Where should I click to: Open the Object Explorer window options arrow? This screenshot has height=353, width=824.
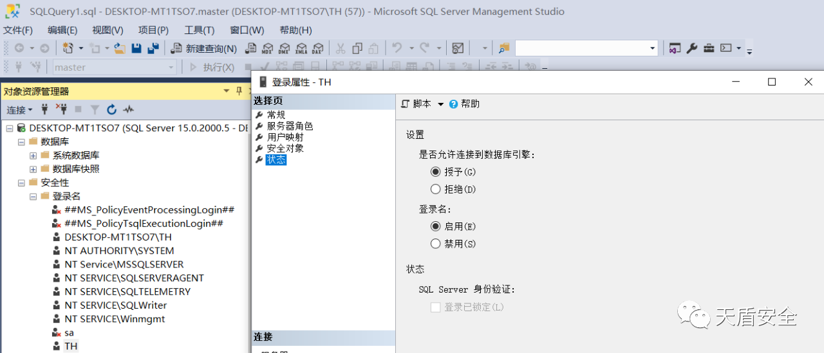coord(227,91)
